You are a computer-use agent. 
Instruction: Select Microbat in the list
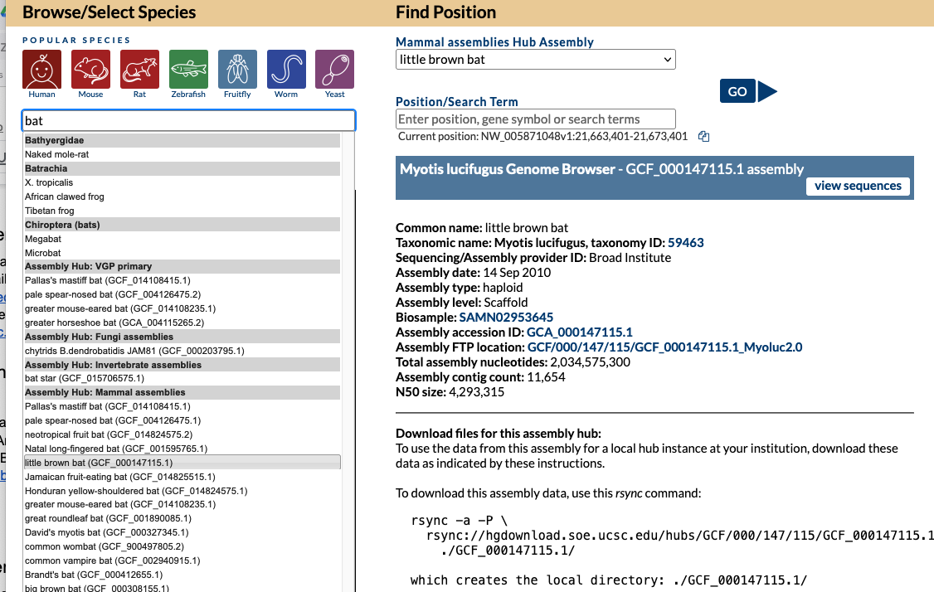pyautogui.click(x=182, y=253)
